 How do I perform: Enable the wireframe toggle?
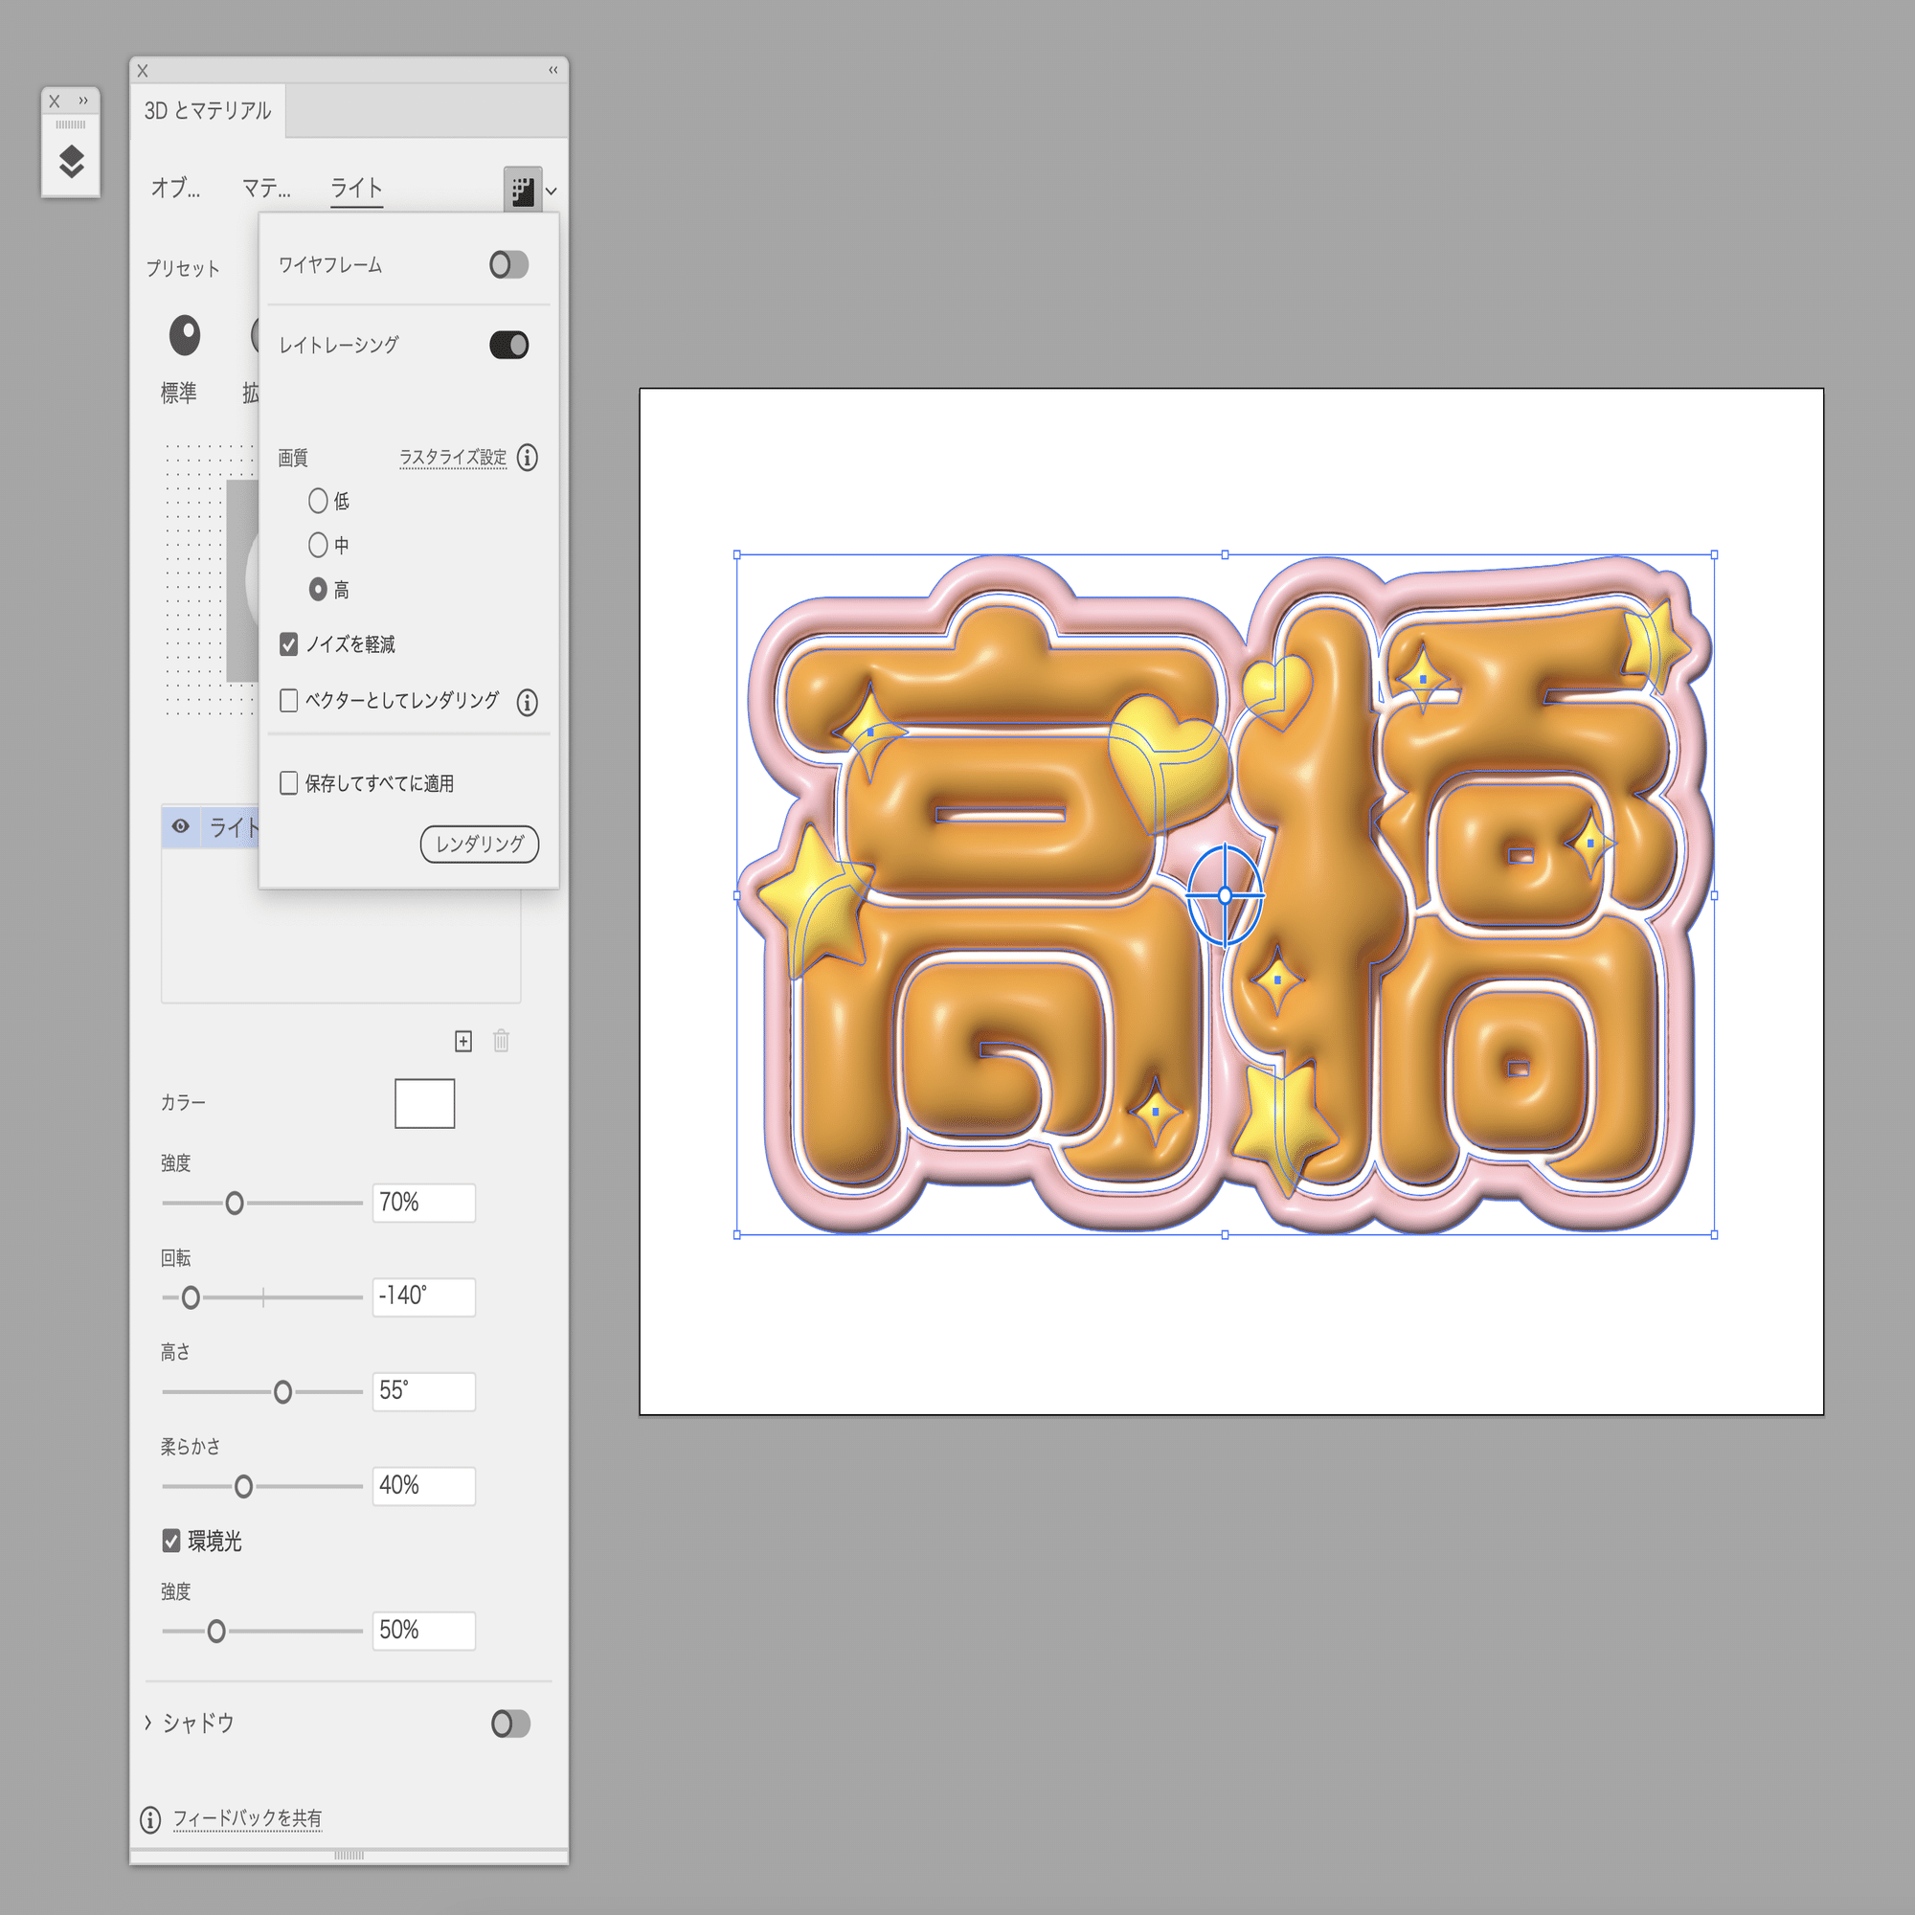(x=508, y=264)
